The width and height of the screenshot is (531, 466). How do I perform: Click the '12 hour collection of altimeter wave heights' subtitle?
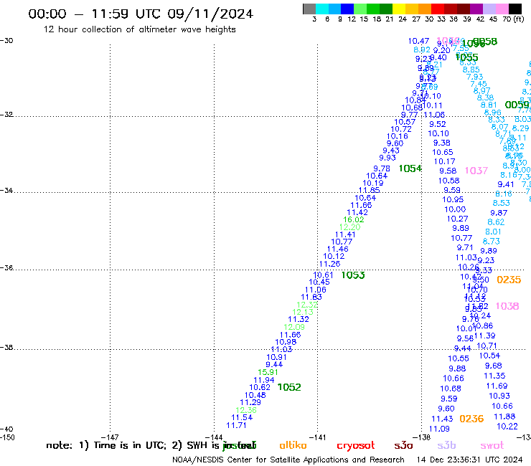[139, 29]
